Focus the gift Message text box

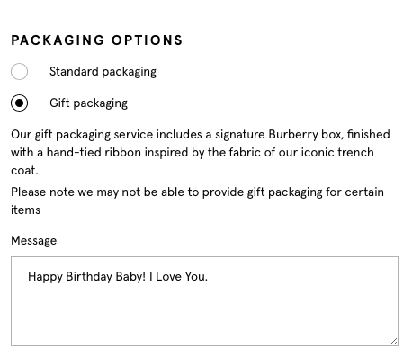point(204,301)
